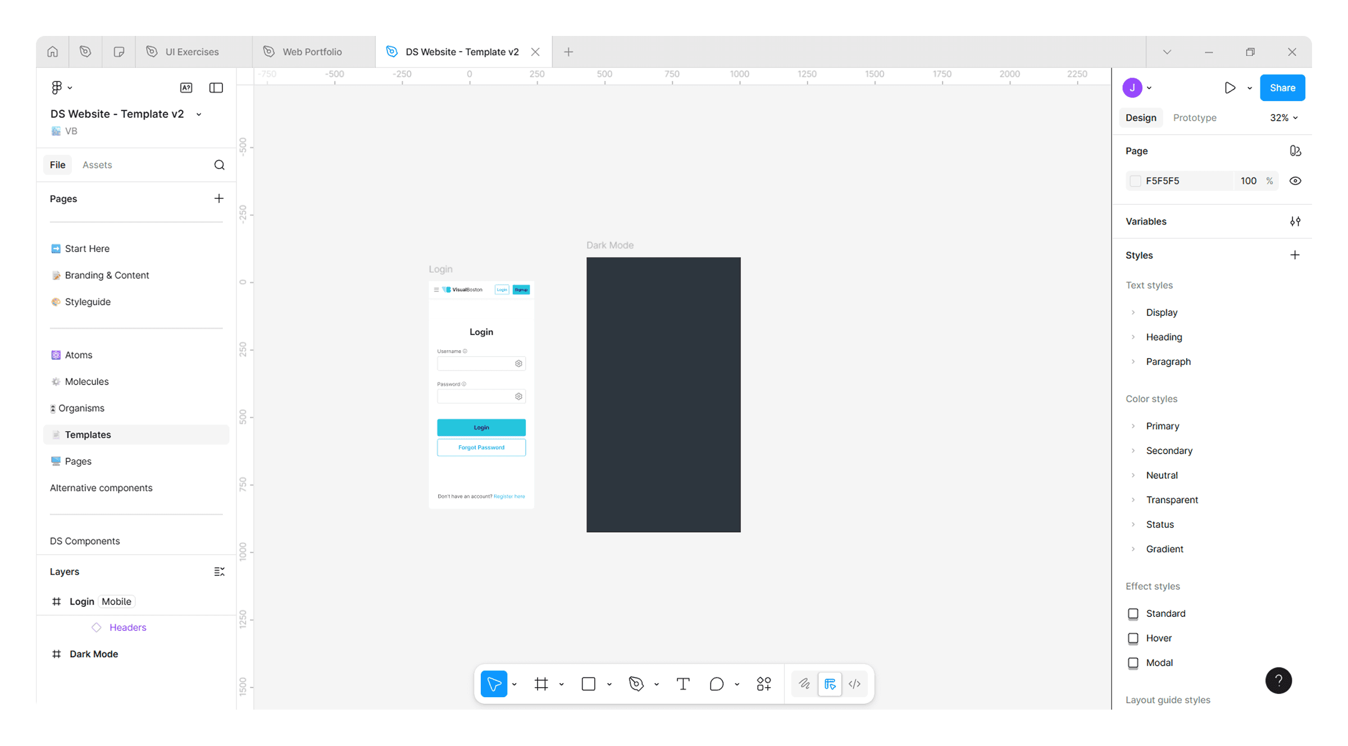Switch to the Assets tab
The width and height of the screenshot is (1348, 746).
97,164
